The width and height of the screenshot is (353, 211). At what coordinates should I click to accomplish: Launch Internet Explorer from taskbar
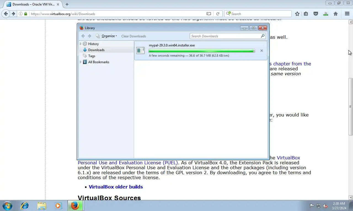click(x=25, y=206)
